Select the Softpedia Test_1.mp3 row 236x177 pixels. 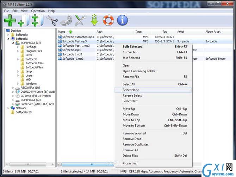(x=86, y=46)
